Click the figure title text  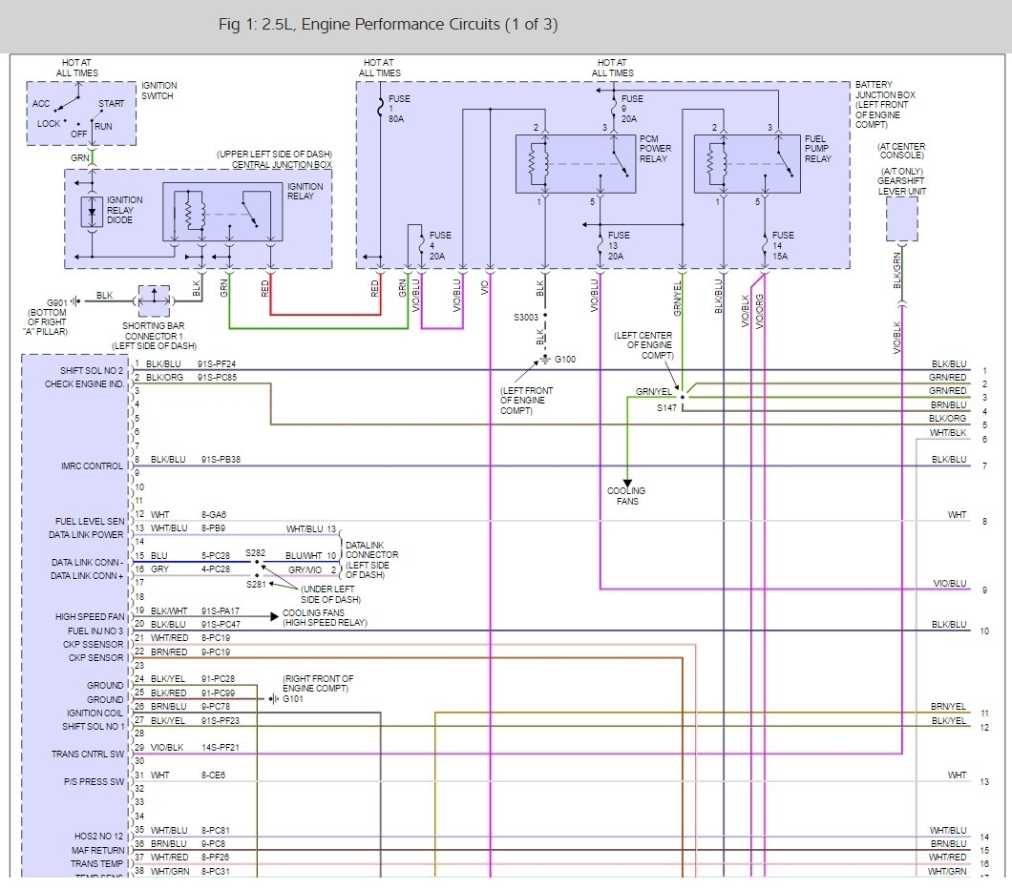(x=388, y=24)
